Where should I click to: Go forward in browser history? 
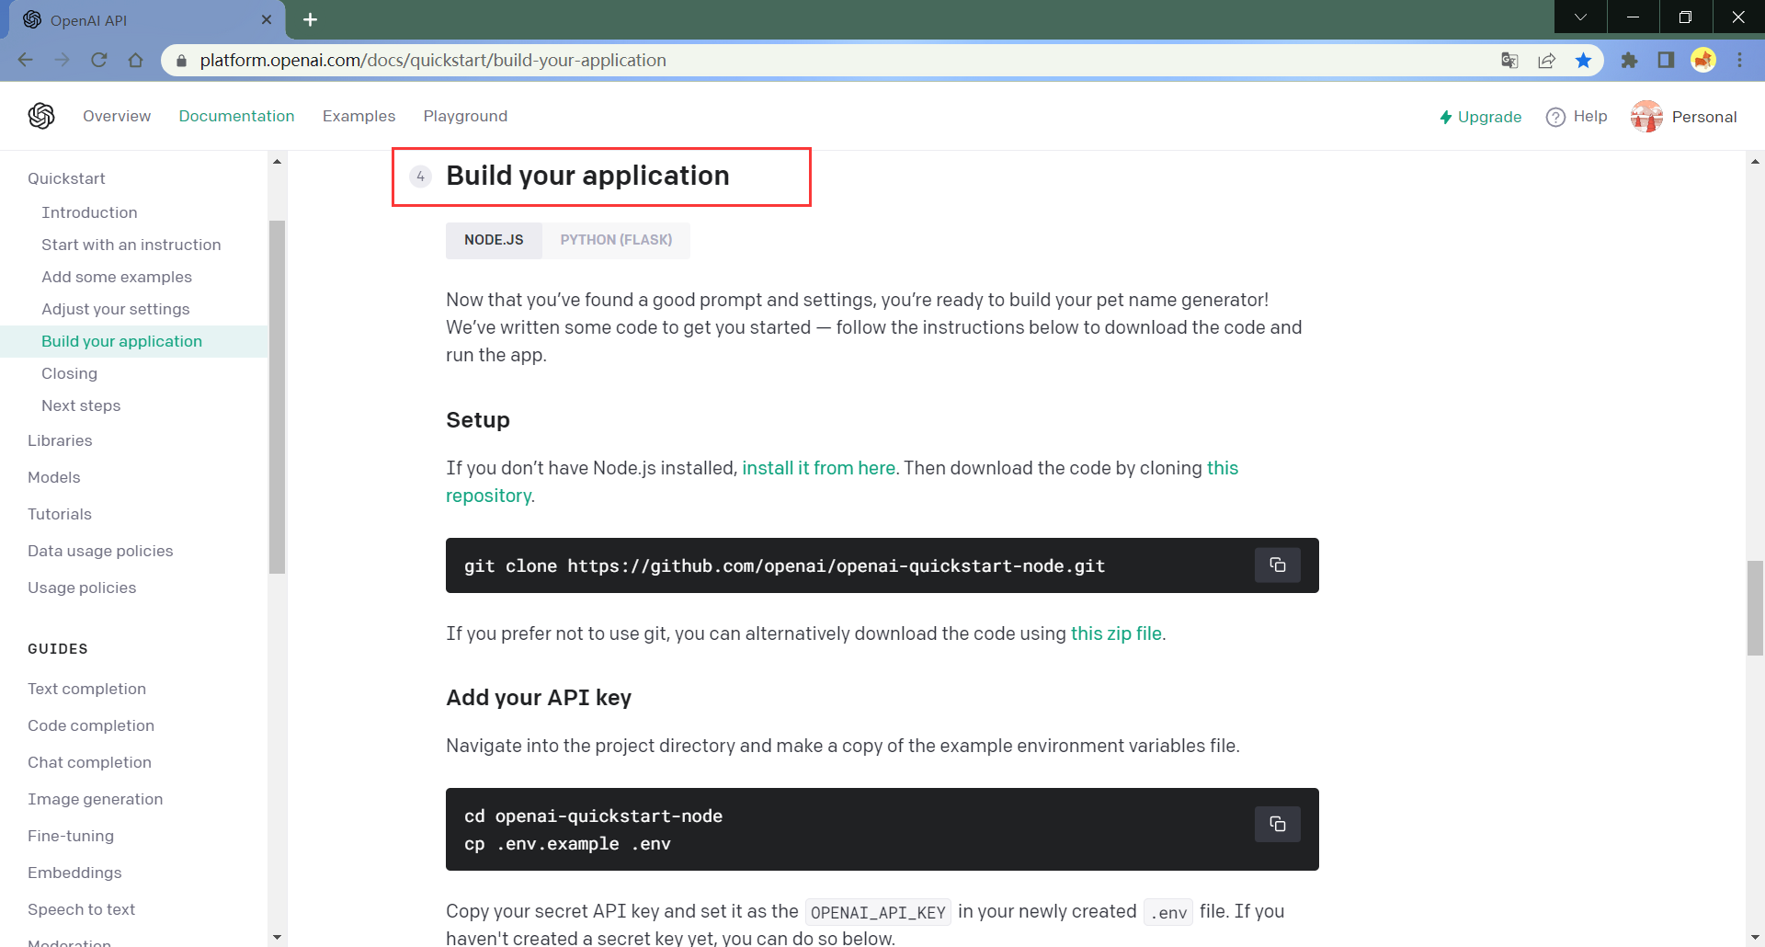pos(63,60)
